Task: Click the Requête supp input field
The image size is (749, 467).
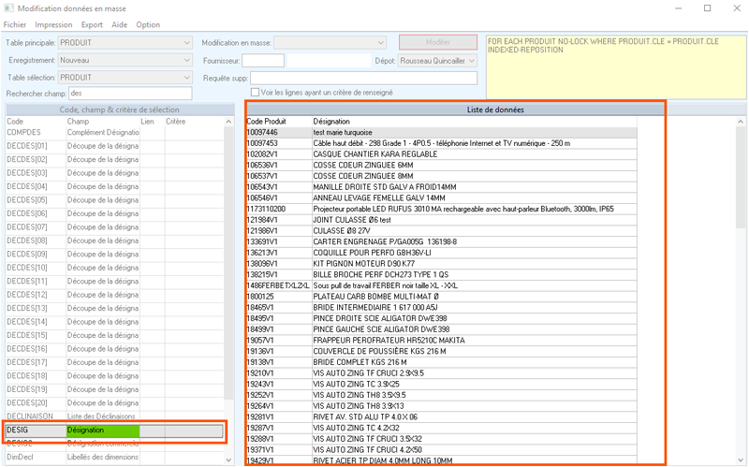Action: (363, 78)
